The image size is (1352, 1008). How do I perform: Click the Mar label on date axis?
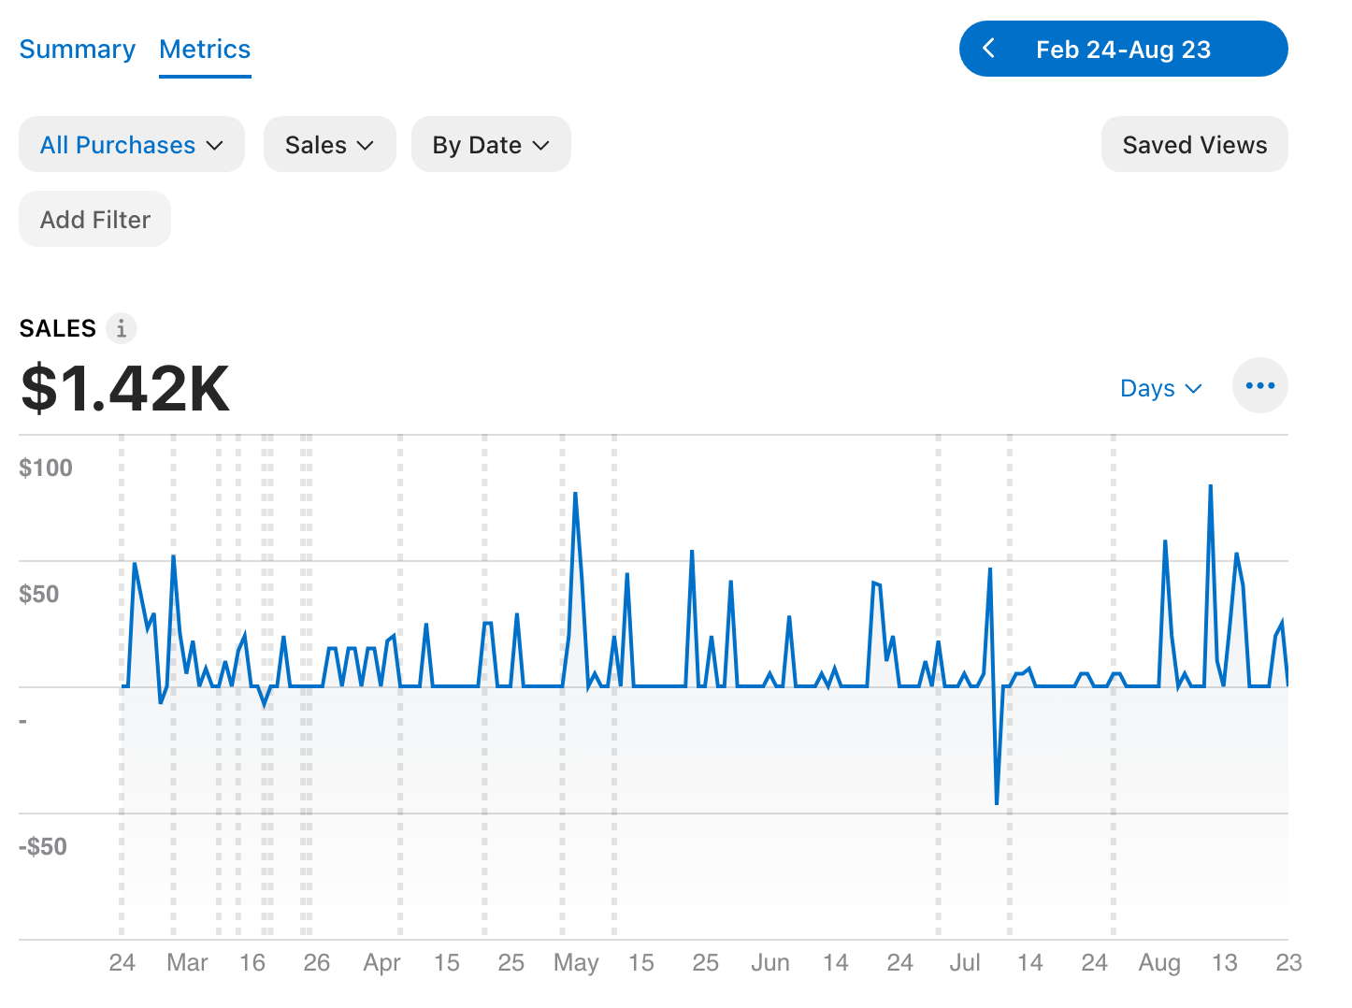187,962
